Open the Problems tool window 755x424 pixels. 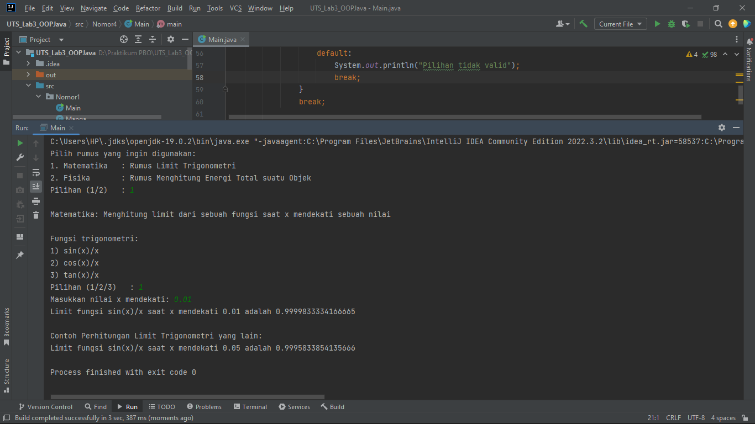point(204,406)
